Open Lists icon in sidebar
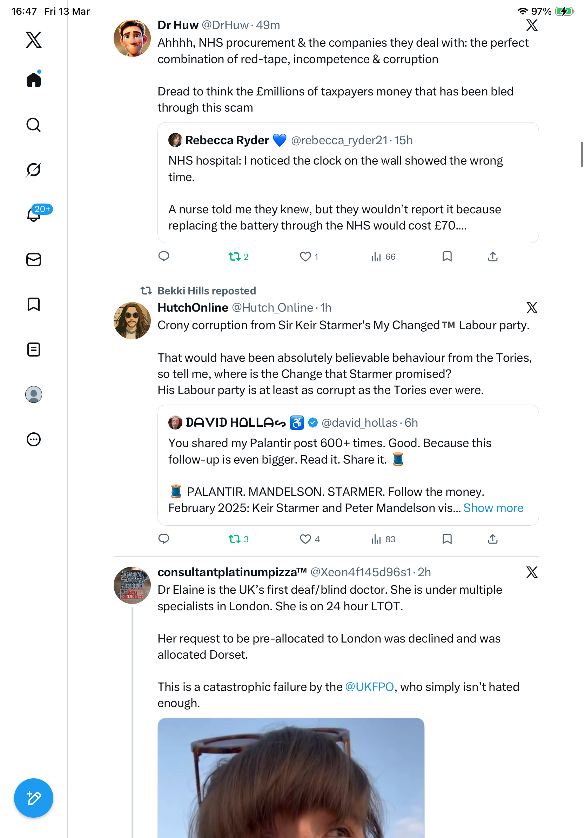 click(34, 350)
